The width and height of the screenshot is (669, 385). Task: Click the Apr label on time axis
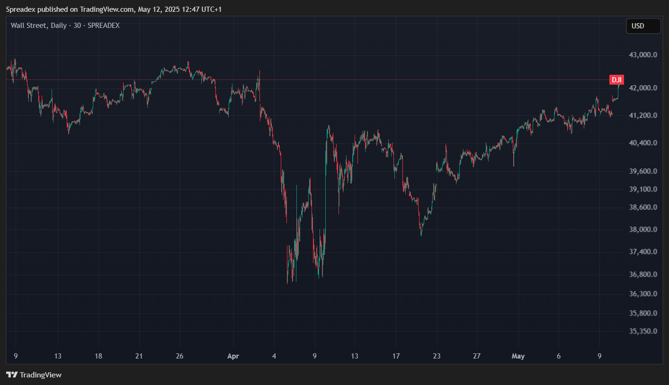coord(233,356)
